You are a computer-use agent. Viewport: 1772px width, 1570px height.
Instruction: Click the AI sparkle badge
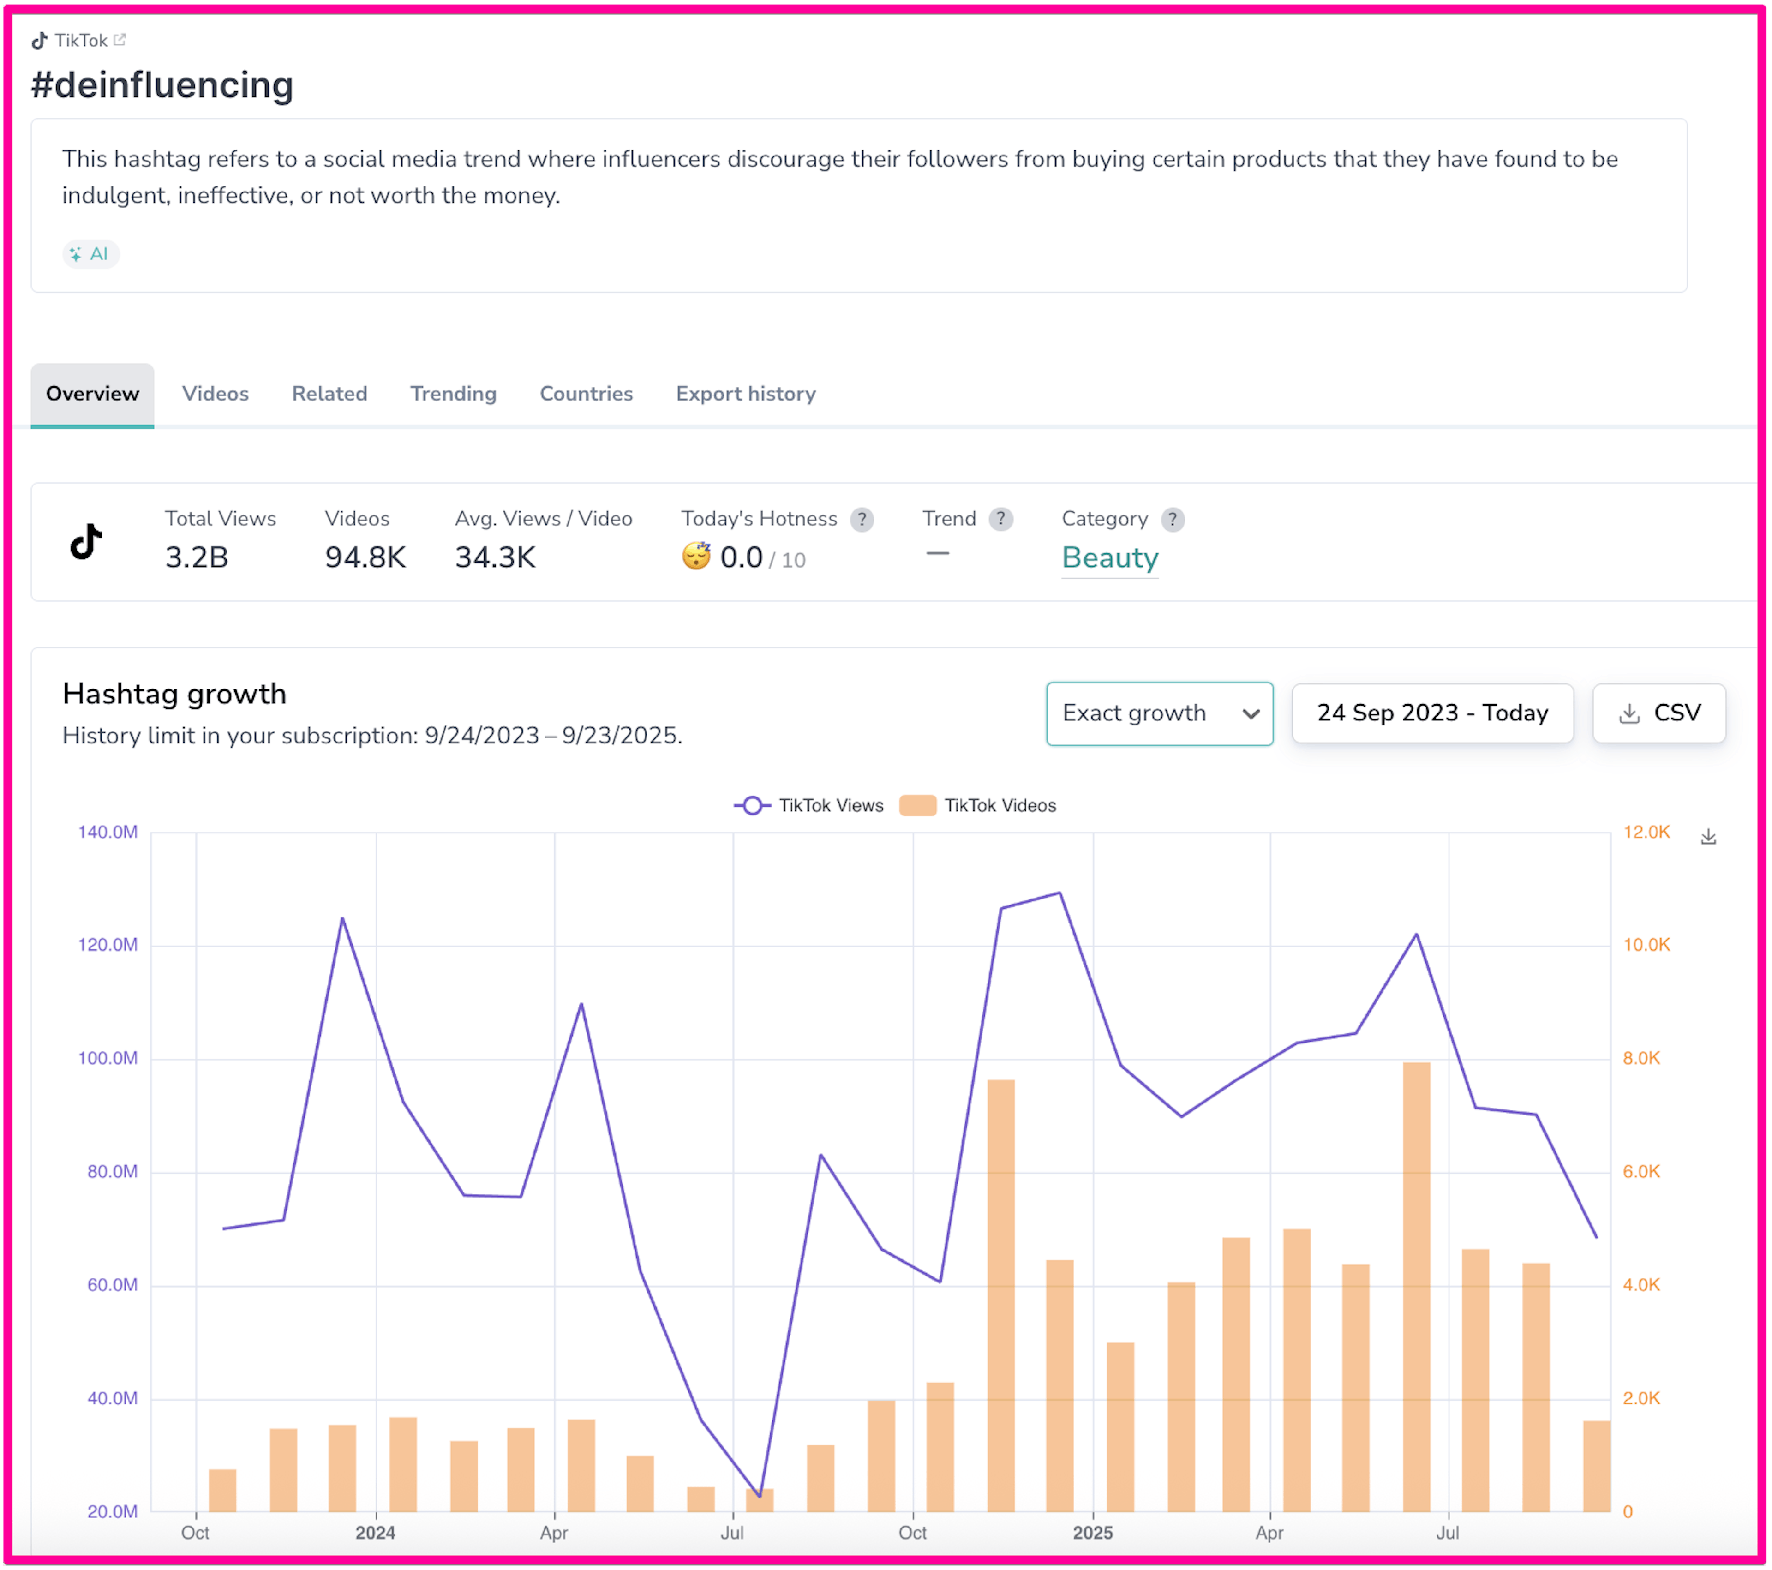tap(90, 254)
